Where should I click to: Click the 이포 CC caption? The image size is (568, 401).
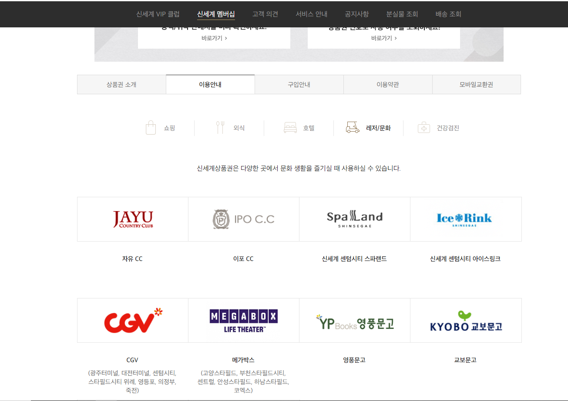point(243,259)
